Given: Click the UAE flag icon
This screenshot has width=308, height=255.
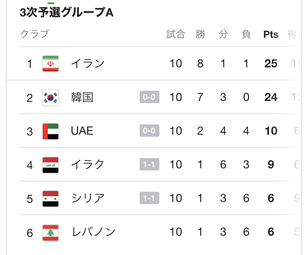Looking at the screenshot, I should pos(51,131).
